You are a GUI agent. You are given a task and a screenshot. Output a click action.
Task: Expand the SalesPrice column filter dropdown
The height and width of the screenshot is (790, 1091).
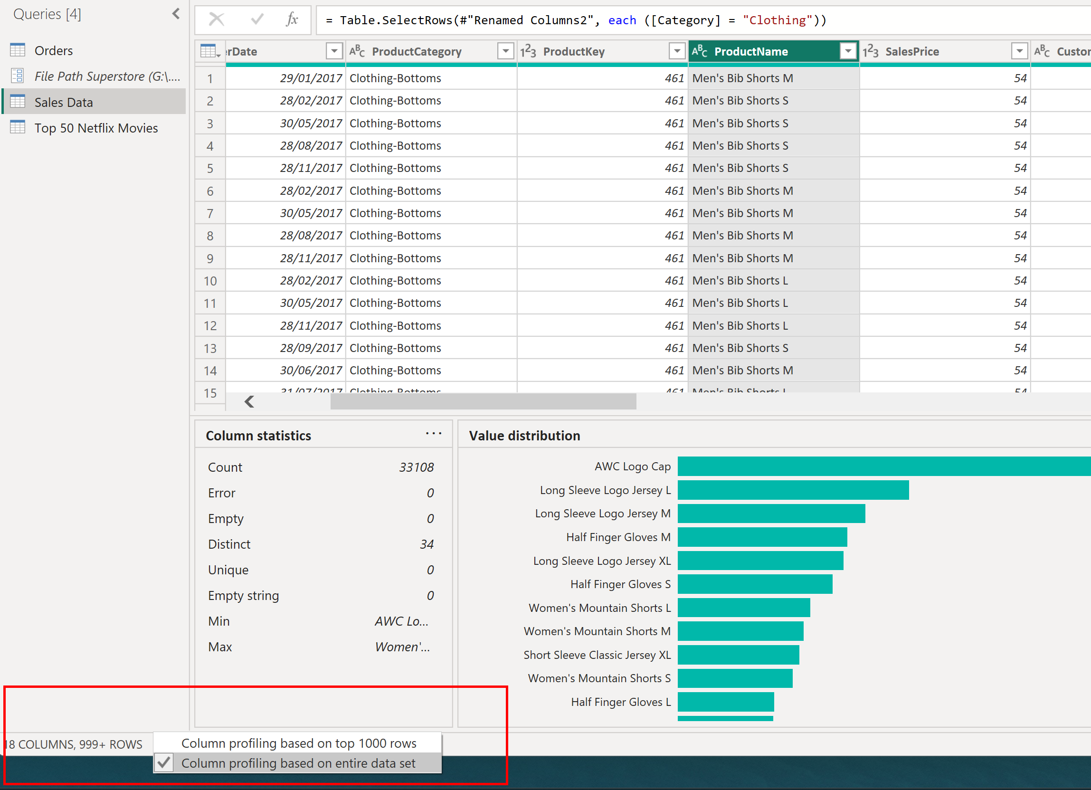pyautogui.click(x=1019, y=51)
